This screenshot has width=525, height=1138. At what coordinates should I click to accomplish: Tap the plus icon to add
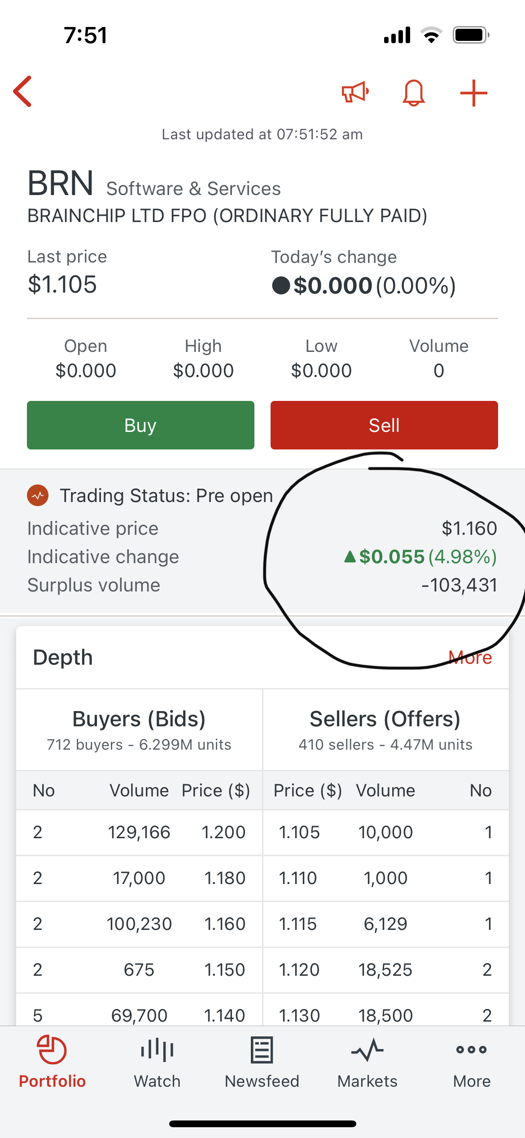(473, 93)
